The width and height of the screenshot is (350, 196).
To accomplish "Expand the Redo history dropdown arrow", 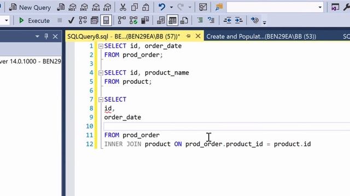I will 190,7.
